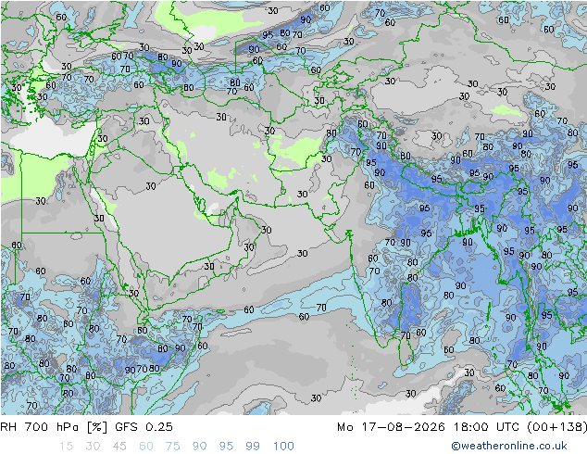587x454 pixels.
Task: Click legend value 45
Action: tap(119, 447)
